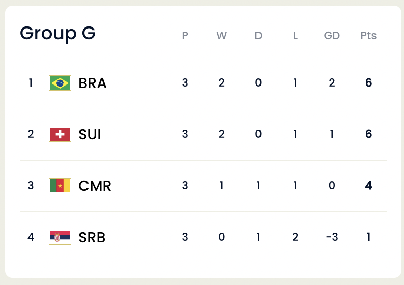Click the GD column header

click(332, 36)
